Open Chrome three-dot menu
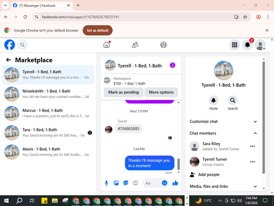Image resolution: width=274 pixels, height=206 pixels. (x=268, y=17)
